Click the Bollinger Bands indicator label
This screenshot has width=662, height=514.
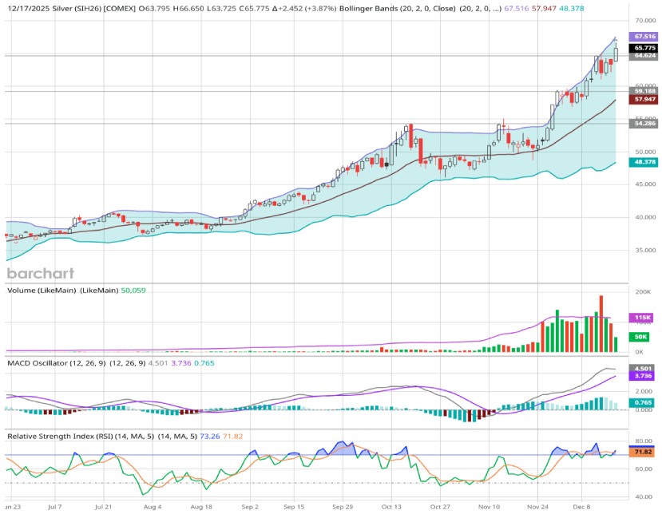tap(426, 8)
